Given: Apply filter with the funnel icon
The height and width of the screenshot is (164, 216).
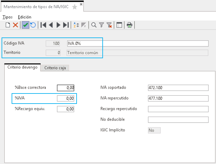Looking at the screenshot, I should coord(101,25).
